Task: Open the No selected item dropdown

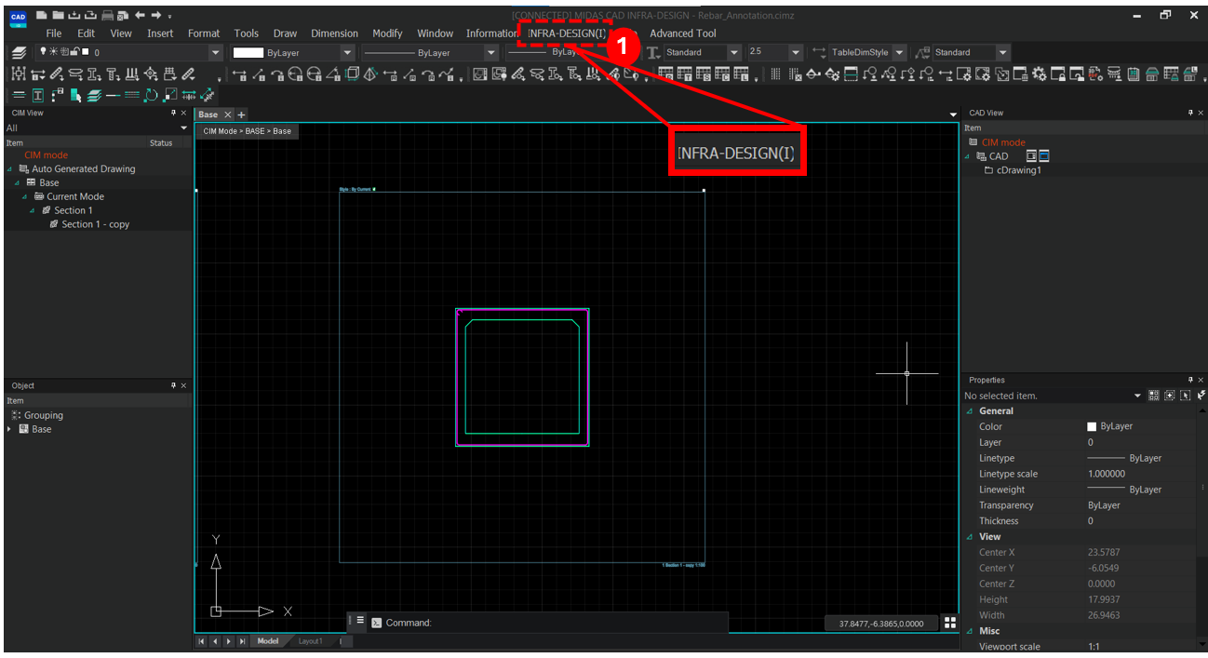Action: point(1137,396)
